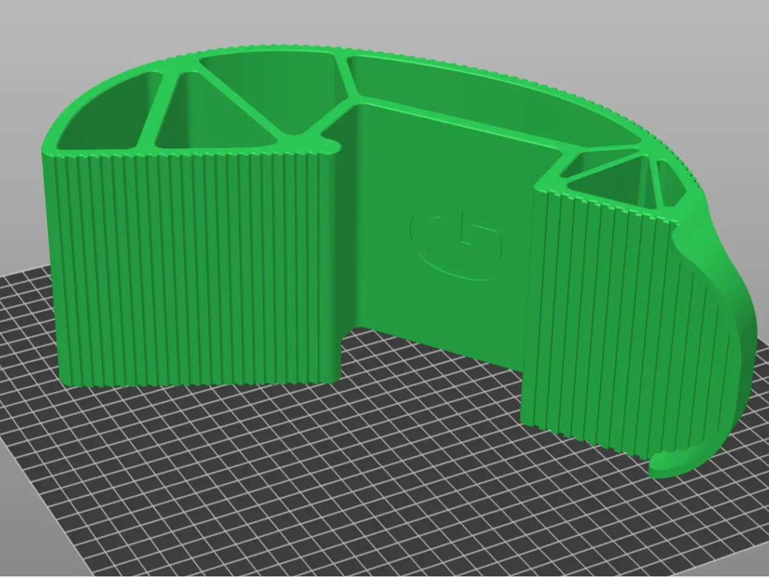Click the rounded top corner of left block
The image size is (769, 577).
click(50, 145)
